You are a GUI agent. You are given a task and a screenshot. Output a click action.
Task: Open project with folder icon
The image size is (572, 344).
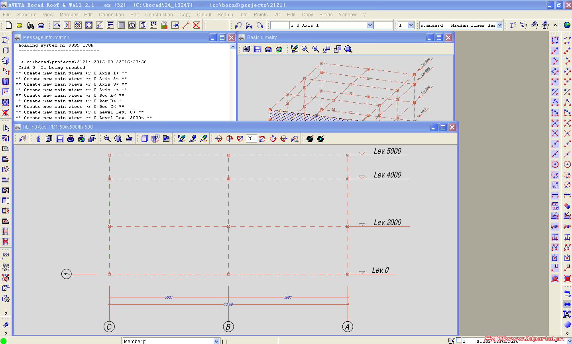click(20, 25)
